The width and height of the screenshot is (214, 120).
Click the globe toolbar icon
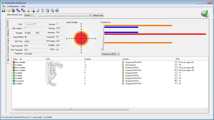pyautogui.click(x=47, y=11)
